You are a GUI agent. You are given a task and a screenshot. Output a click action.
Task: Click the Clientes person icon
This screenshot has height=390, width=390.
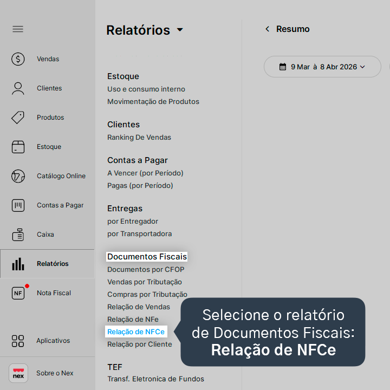click(x=18, y=88)
